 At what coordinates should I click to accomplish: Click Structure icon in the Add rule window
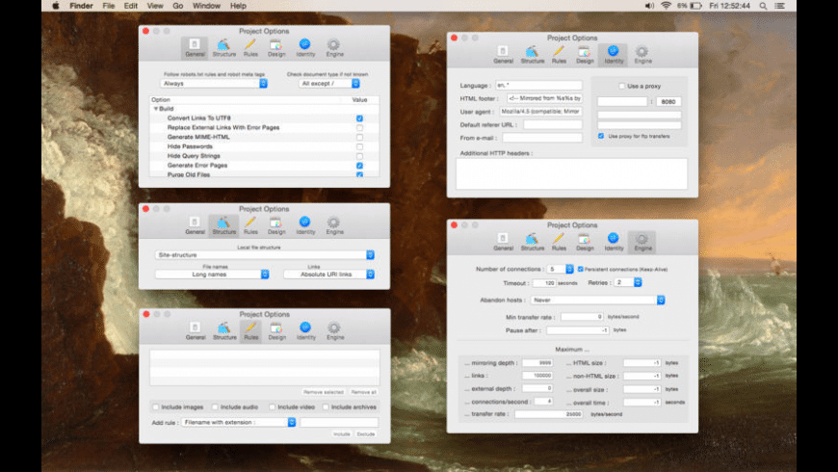(x=224, y=330)
